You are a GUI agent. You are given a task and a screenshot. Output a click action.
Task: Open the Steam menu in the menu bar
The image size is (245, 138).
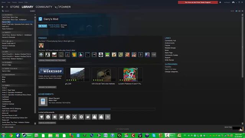coord(3,2)
